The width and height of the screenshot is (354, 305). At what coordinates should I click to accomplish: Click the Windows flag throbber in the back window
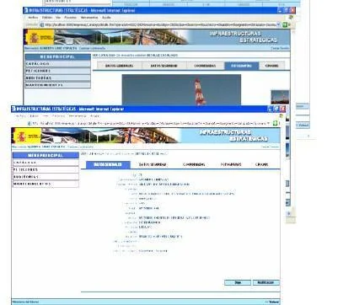tap(291, 18)
